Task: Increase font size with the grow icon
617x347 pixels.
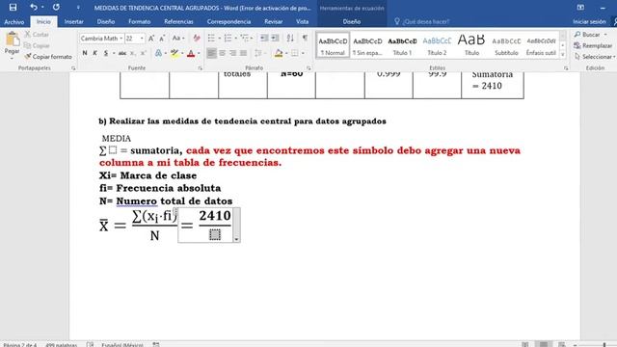Action: click(151, 39)
